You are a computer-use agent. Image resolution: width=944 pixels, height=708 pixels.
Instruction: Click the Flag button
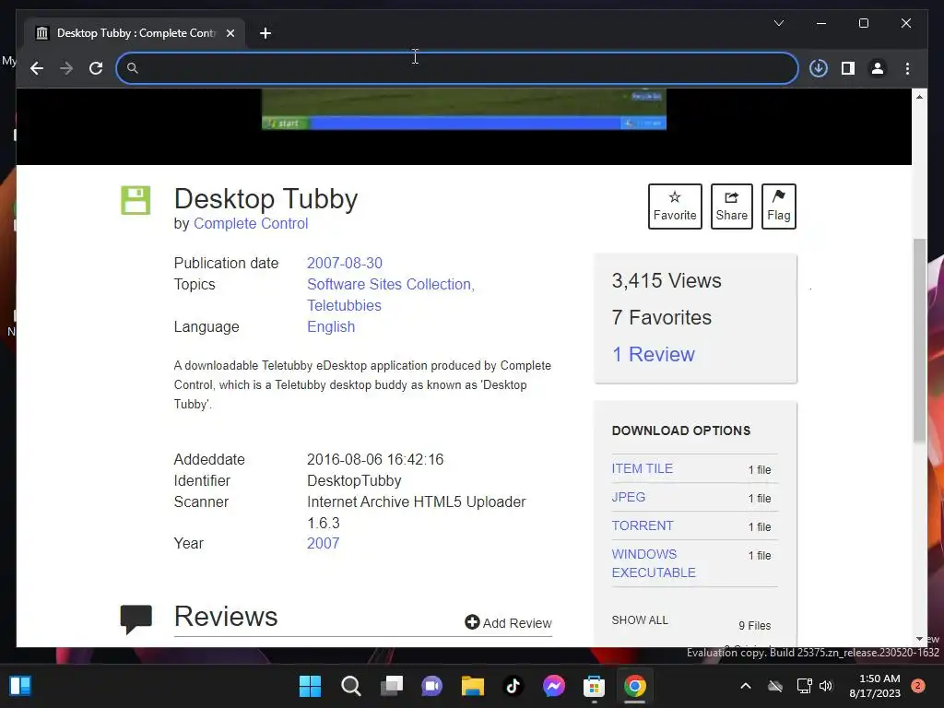(x=778, y=206)
